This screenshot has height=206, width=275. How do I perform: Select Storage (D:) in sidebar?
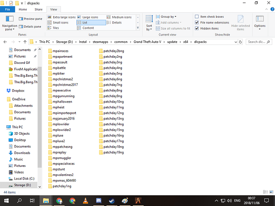(x=19, y=185)
